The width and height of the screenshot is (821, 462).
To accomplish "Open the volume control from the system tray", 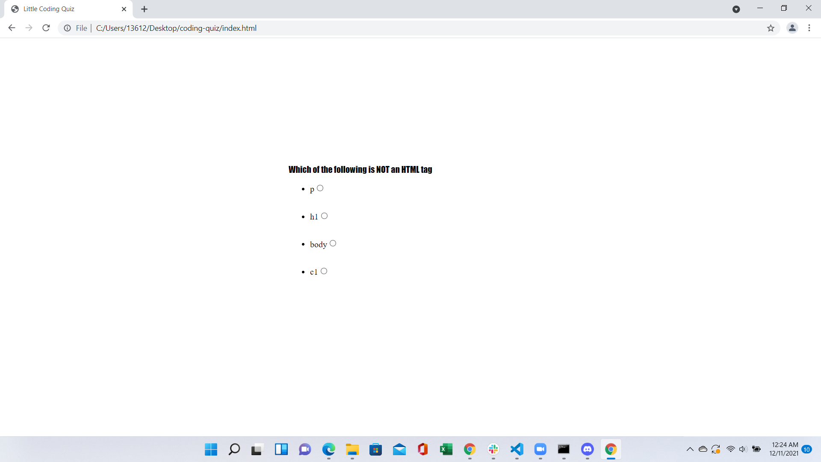I will pyautogui.click(x=743, y=449).
